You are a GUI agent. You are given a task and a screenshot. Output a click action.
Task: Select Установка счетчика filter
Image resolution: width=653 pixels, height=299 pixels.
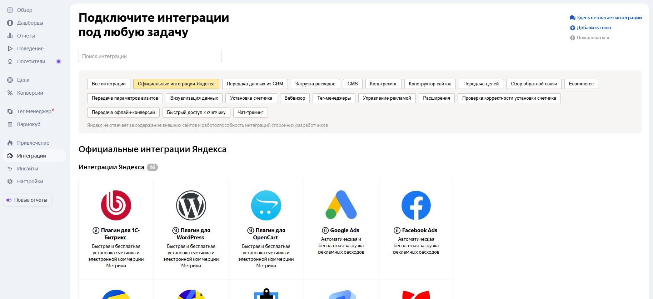(x=251, y=98)
